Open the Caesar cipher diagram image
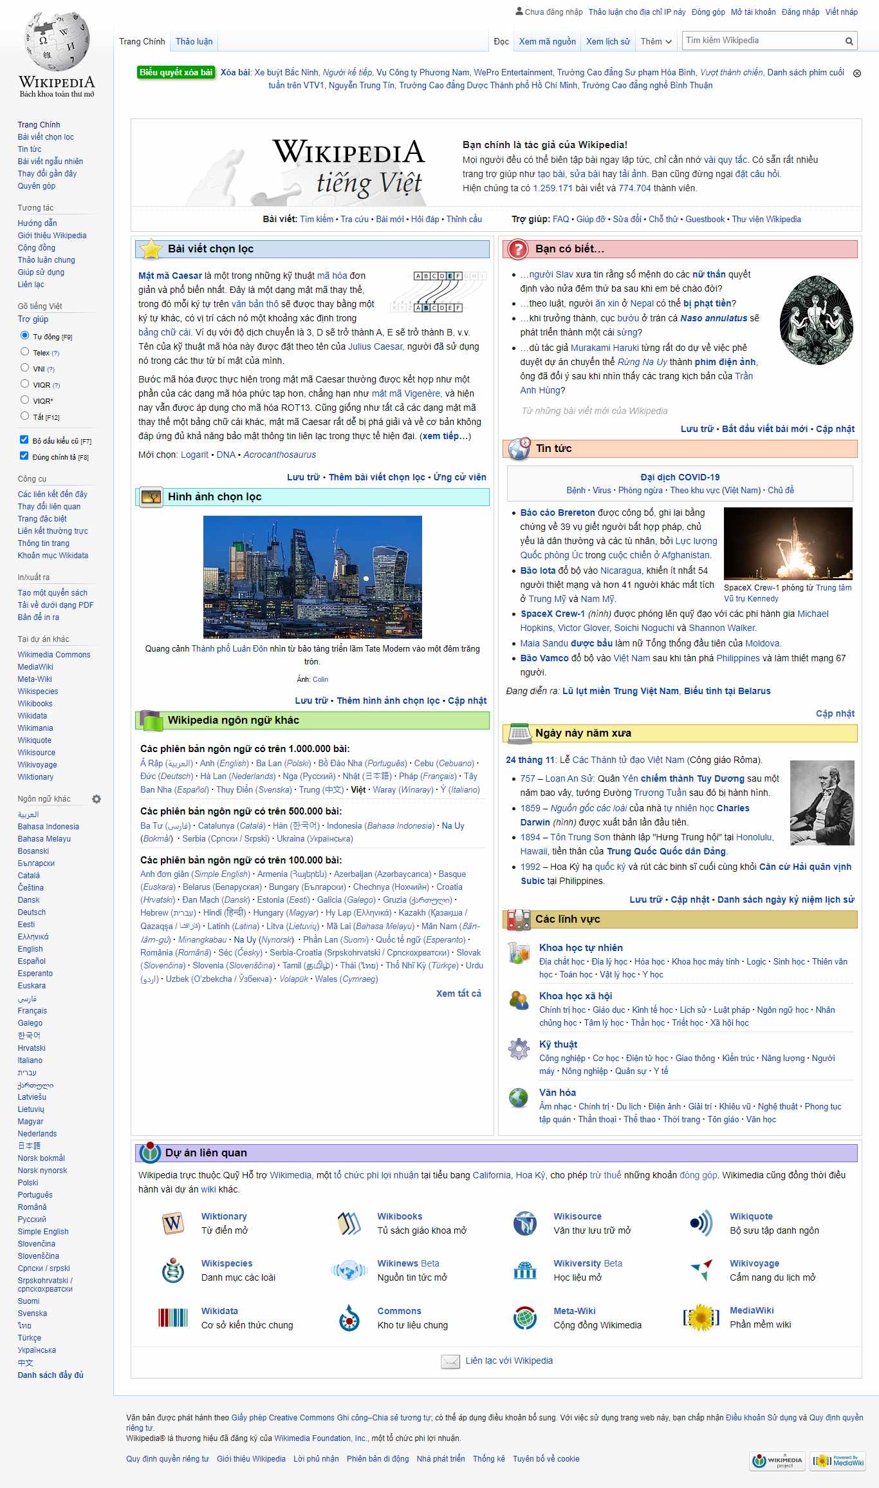The image size is (879, 1488). point(438,292)
